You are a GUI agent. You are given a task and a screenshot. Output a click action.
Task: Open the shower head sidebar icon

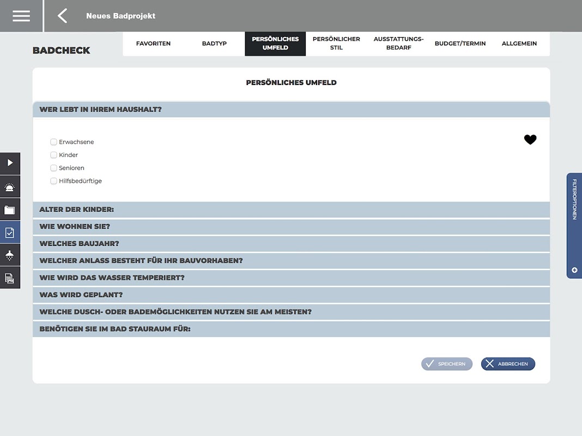(10, 255)
